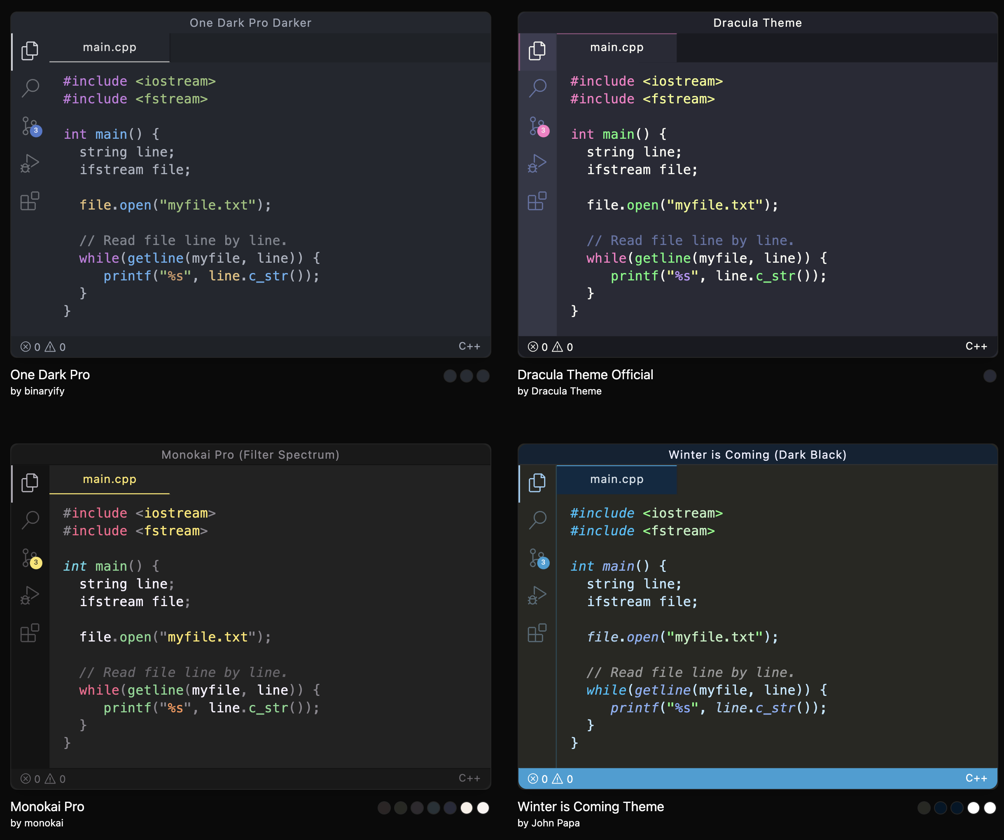Screen dimensions: 1004x840
Task: Click errors icon in Monokai Pro status bar
Action: coord(26,779)
